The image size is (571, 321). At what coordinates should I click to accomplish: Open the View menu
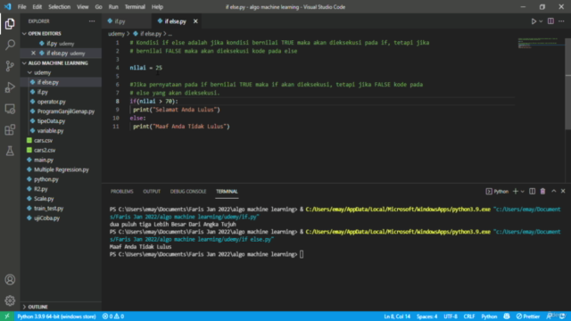coord(82,7)
